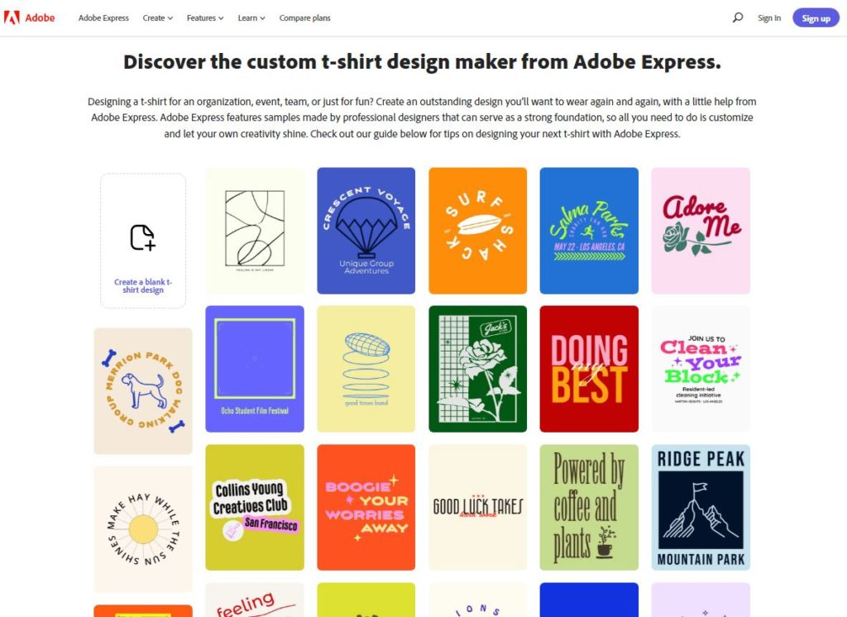Select the Merrion Park Dog Walking template
Screen dimensions: 847x617
(x=143, y=391)
